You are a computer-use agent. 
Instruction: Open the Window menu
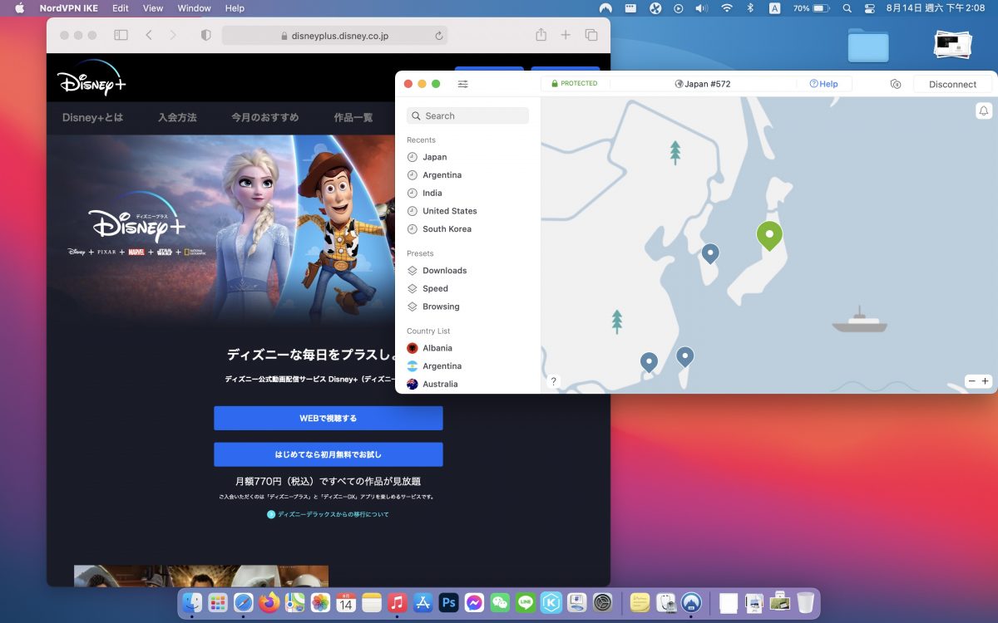tap(194, 8)
